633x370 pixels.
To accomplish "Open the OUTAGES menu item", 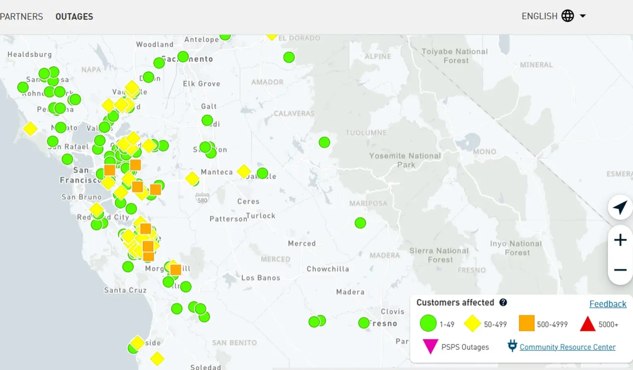I will pos(74,17).
